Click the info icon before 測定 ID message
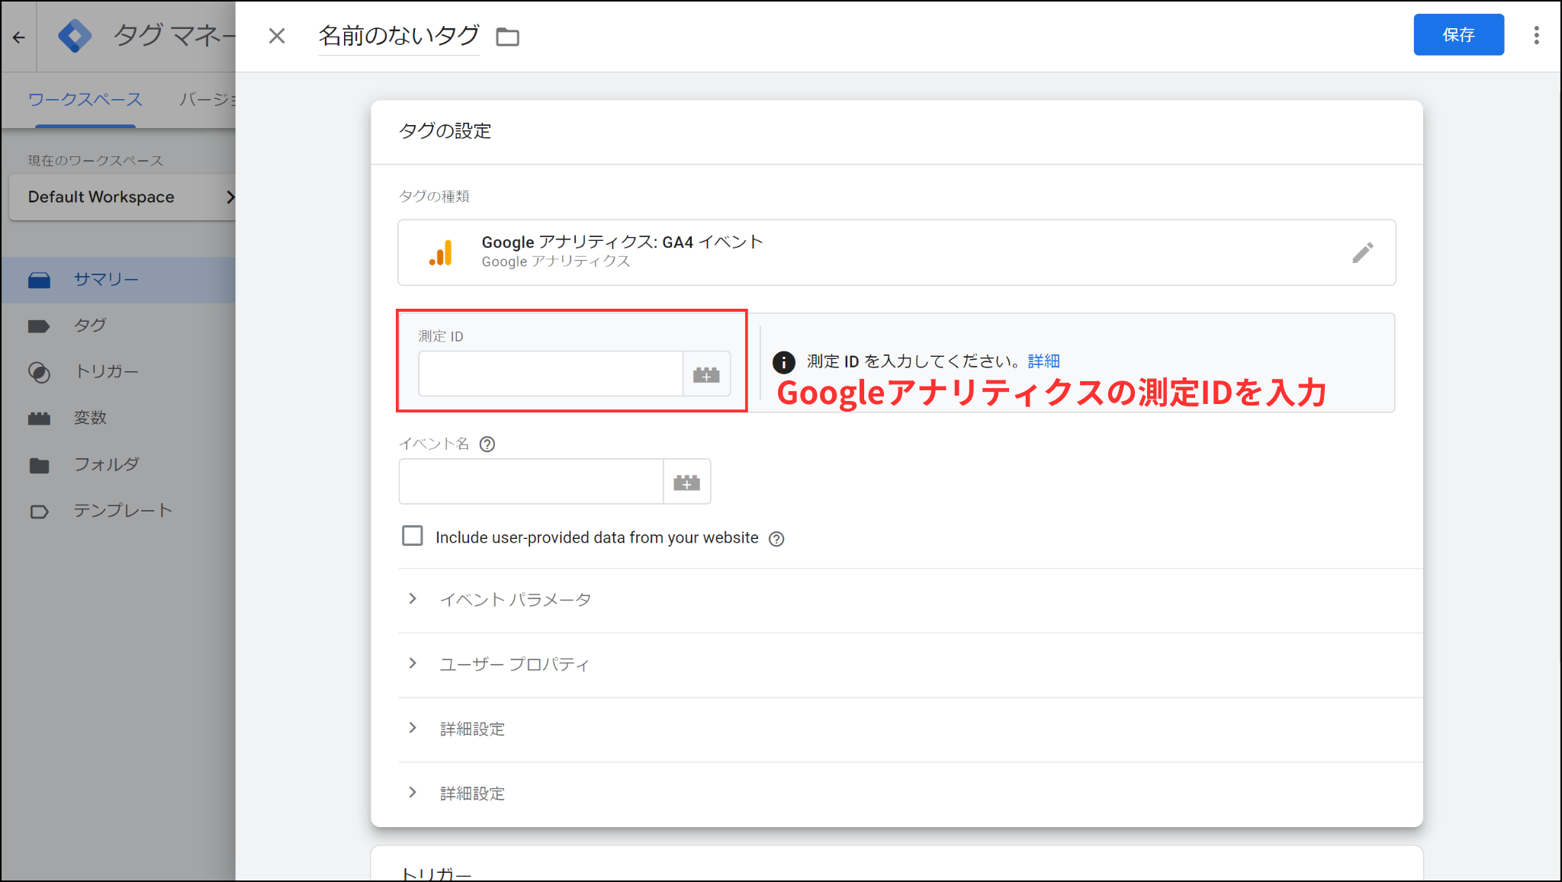The height and width of the screenshot is (882, 1562). [x=783, y=362]
